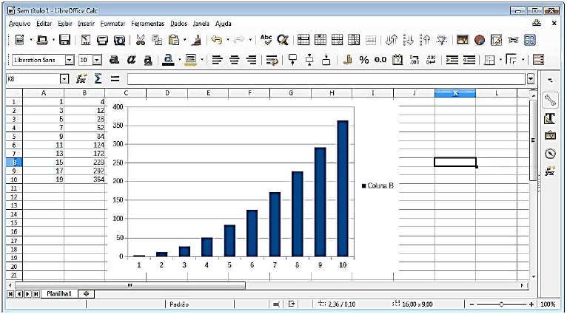567x314 pixels.
Task: Expand the font size dropdown
Action: 96,60
